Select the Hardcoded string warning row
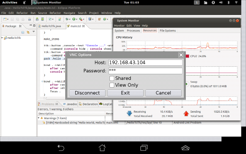The width and height of the screenshot is (246, 154). [139, 122]
